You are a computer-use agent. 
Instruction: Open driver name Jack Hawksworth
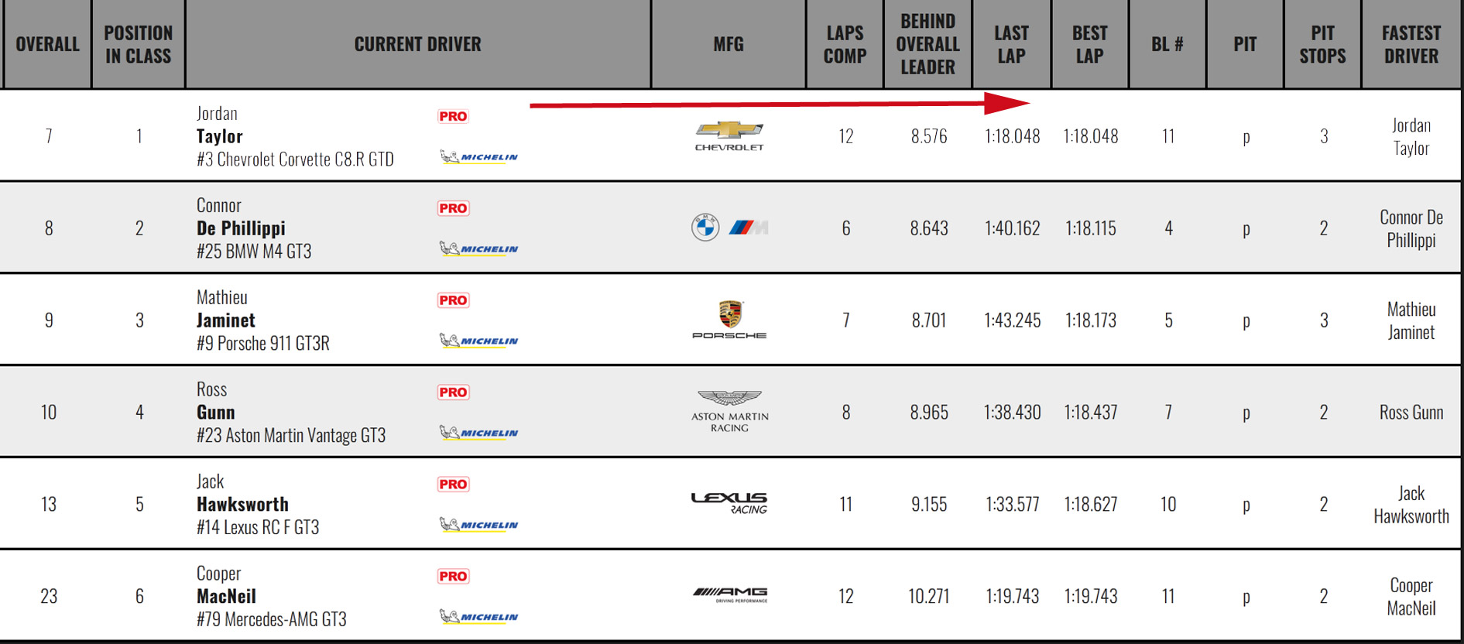242,504
